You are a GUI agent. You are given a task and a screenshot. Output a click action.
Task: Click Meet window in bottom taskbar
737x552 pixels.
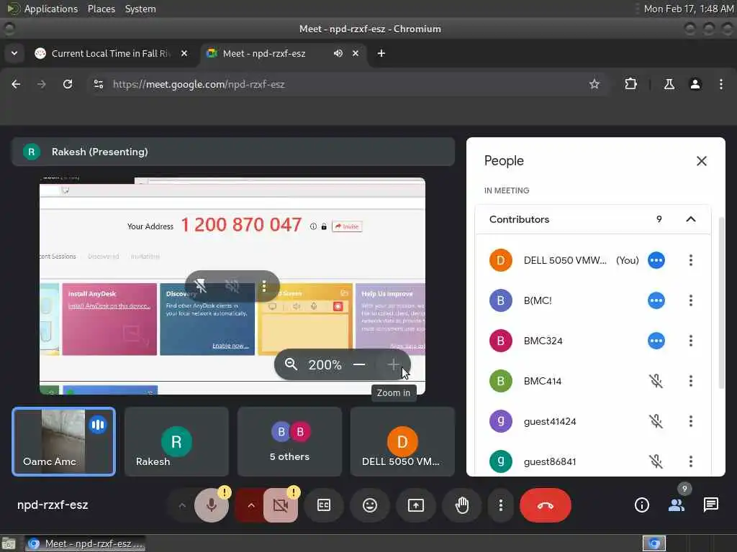tap(86, 543)
